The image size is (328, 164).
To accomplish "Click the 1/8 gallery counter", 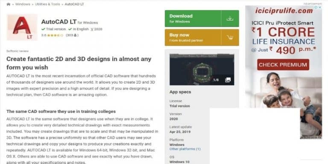I will pos(216,80).
